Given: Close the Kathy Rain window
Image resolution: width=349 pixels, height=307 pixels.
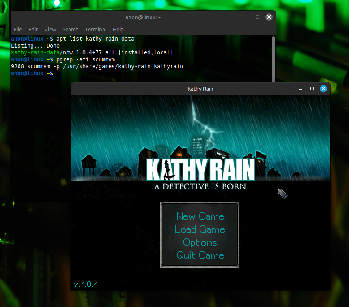Looking at the screenshot, I should pyautogui.click(x=323, y=89).
